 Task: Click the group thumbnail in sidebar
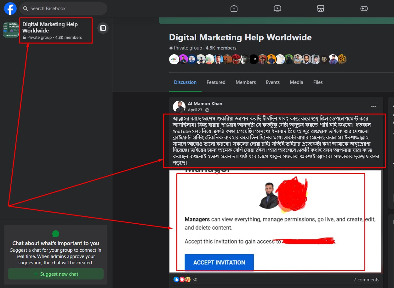pyautogui.click(x=11, y=30)
